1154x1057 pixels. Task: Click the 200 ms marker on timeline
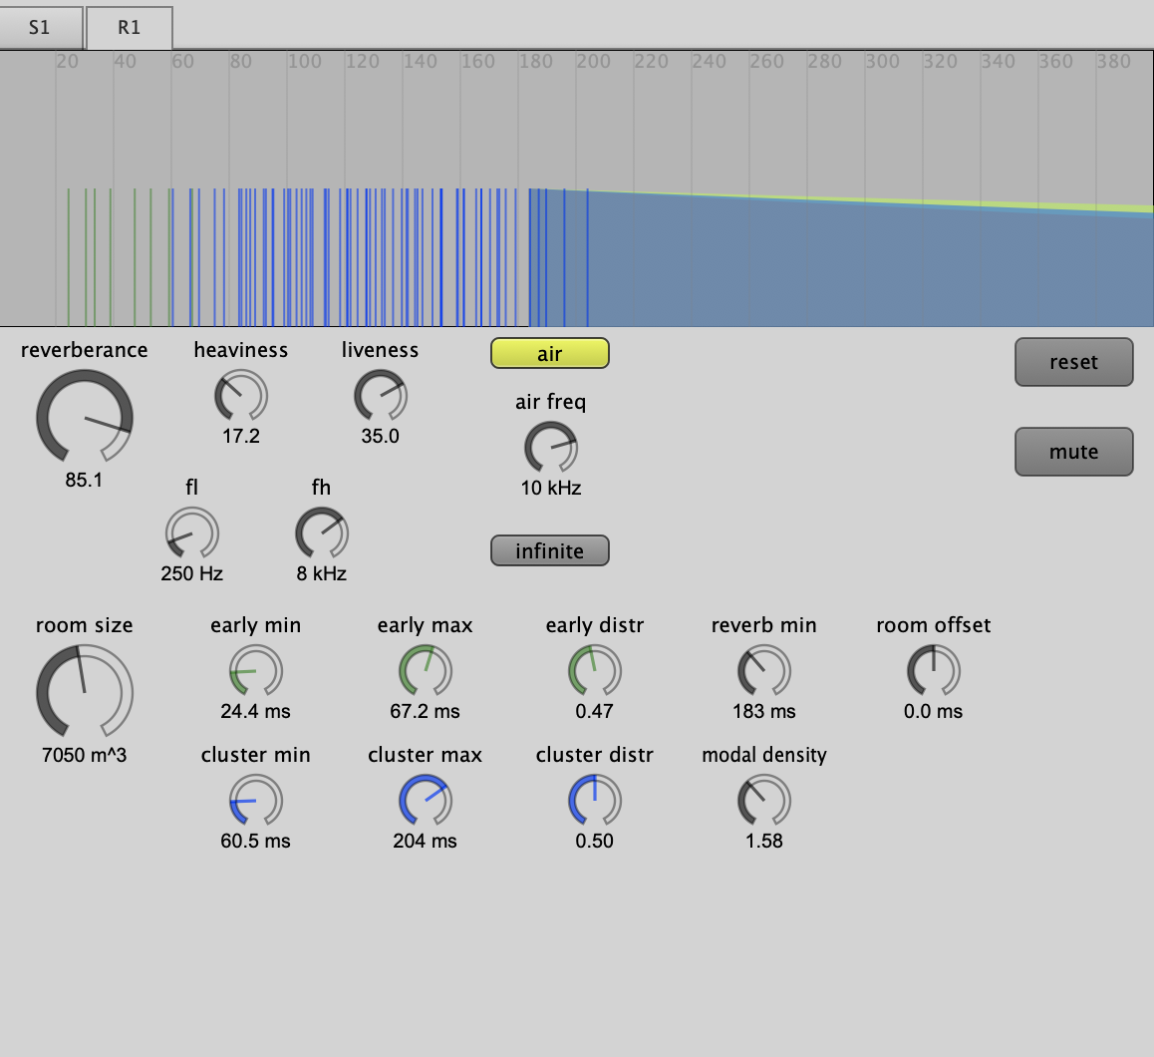click(x=594, y=62)
